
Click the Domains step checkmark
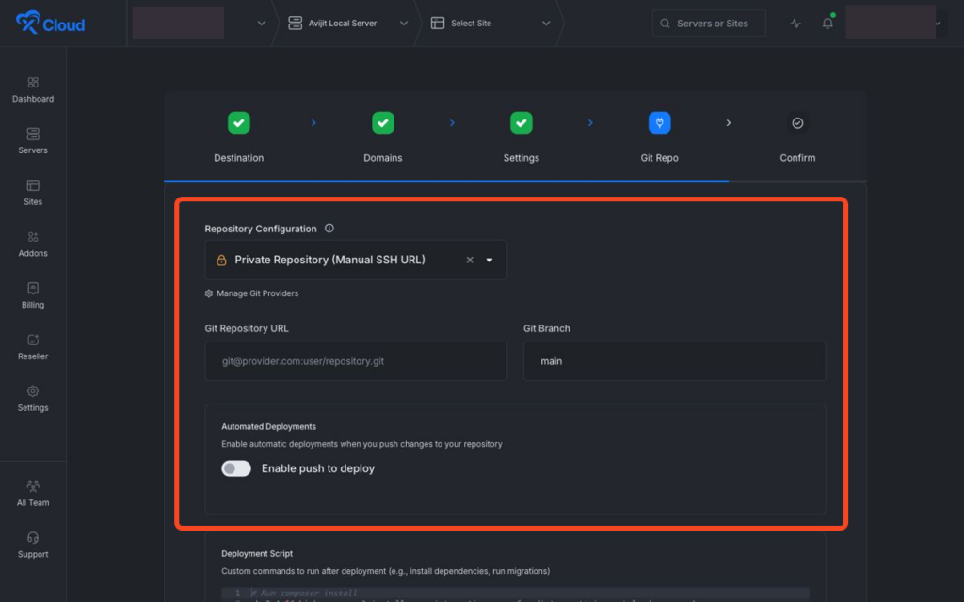[383, 123]
